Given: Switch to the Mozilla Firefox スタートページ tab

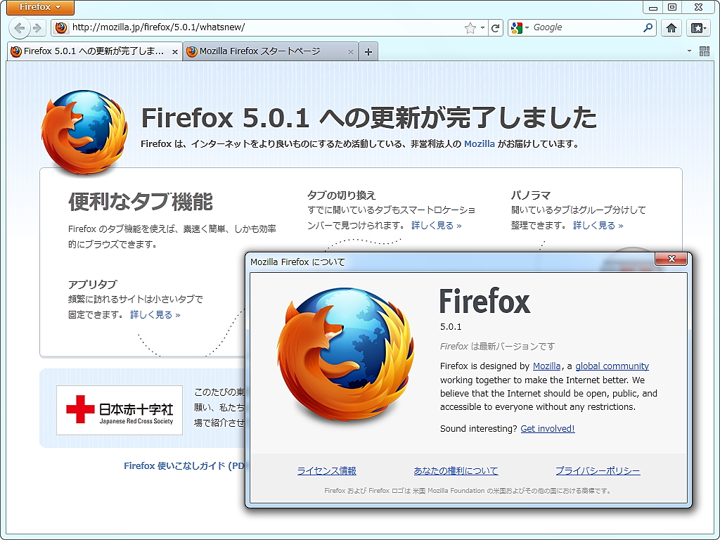Looking at the screenshot, I should (267, 51).
